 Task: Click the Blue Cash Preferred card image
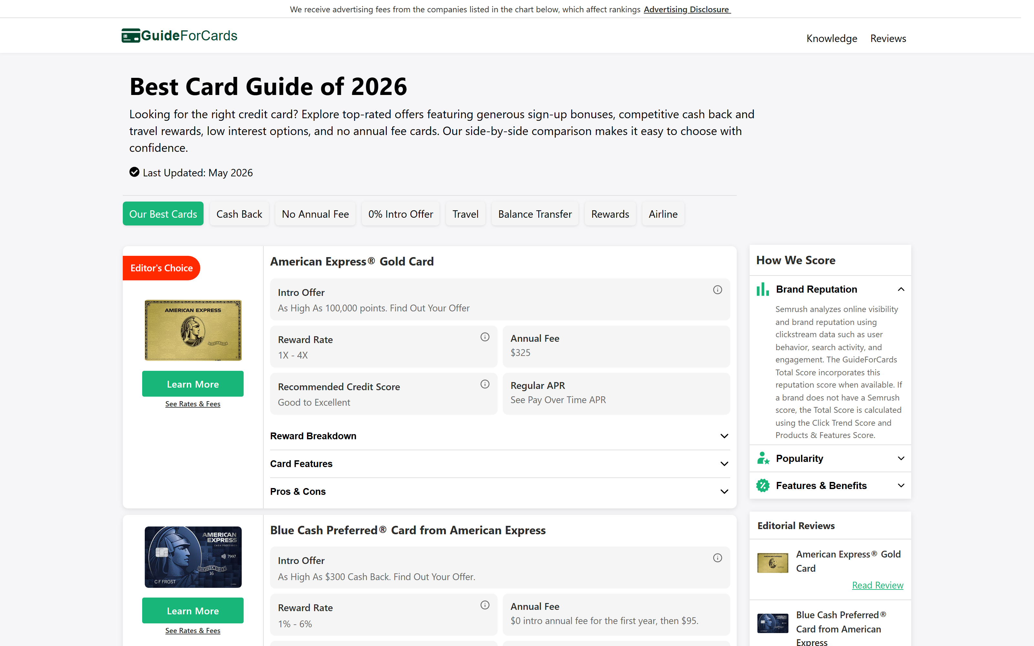click(x=193, y=557)
